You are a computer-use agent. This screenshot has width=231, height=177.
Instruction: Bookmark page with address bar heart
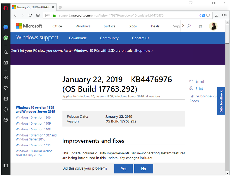point(208,15)
